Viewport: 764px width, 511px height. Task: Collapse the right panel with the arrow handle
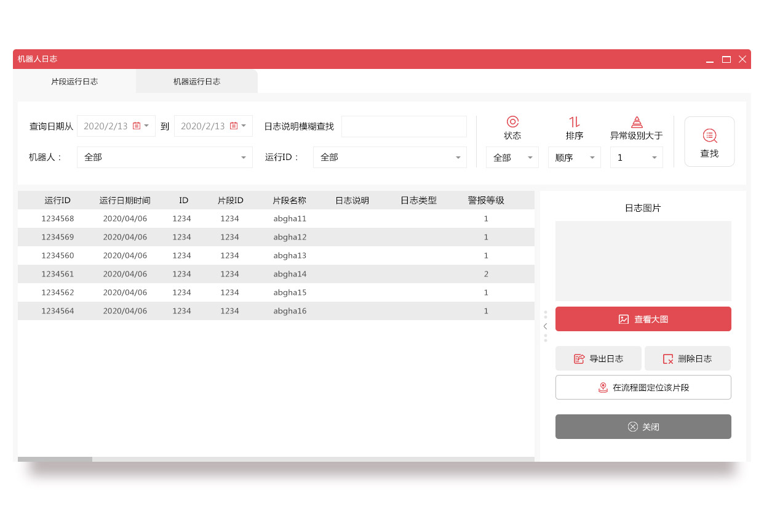545,326
